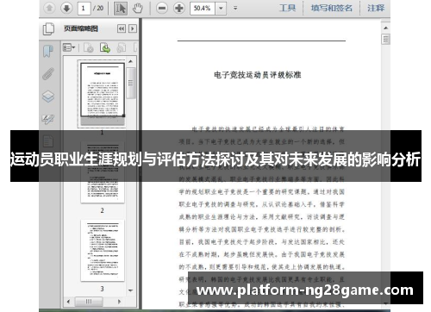Zoom out with the minus button
The image size is (431, 312).
click(x=162, y=8)
